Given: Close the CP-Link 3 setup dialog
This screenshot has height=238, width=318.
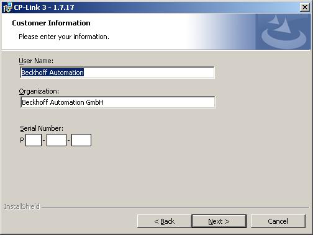Looking at the screenshot, I should pyautogui.click(x=305, y=7).
